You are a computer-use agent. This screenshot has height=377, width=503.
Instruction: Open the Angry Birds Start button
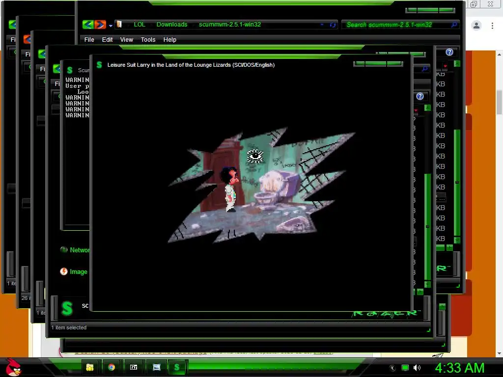[13, 367]
